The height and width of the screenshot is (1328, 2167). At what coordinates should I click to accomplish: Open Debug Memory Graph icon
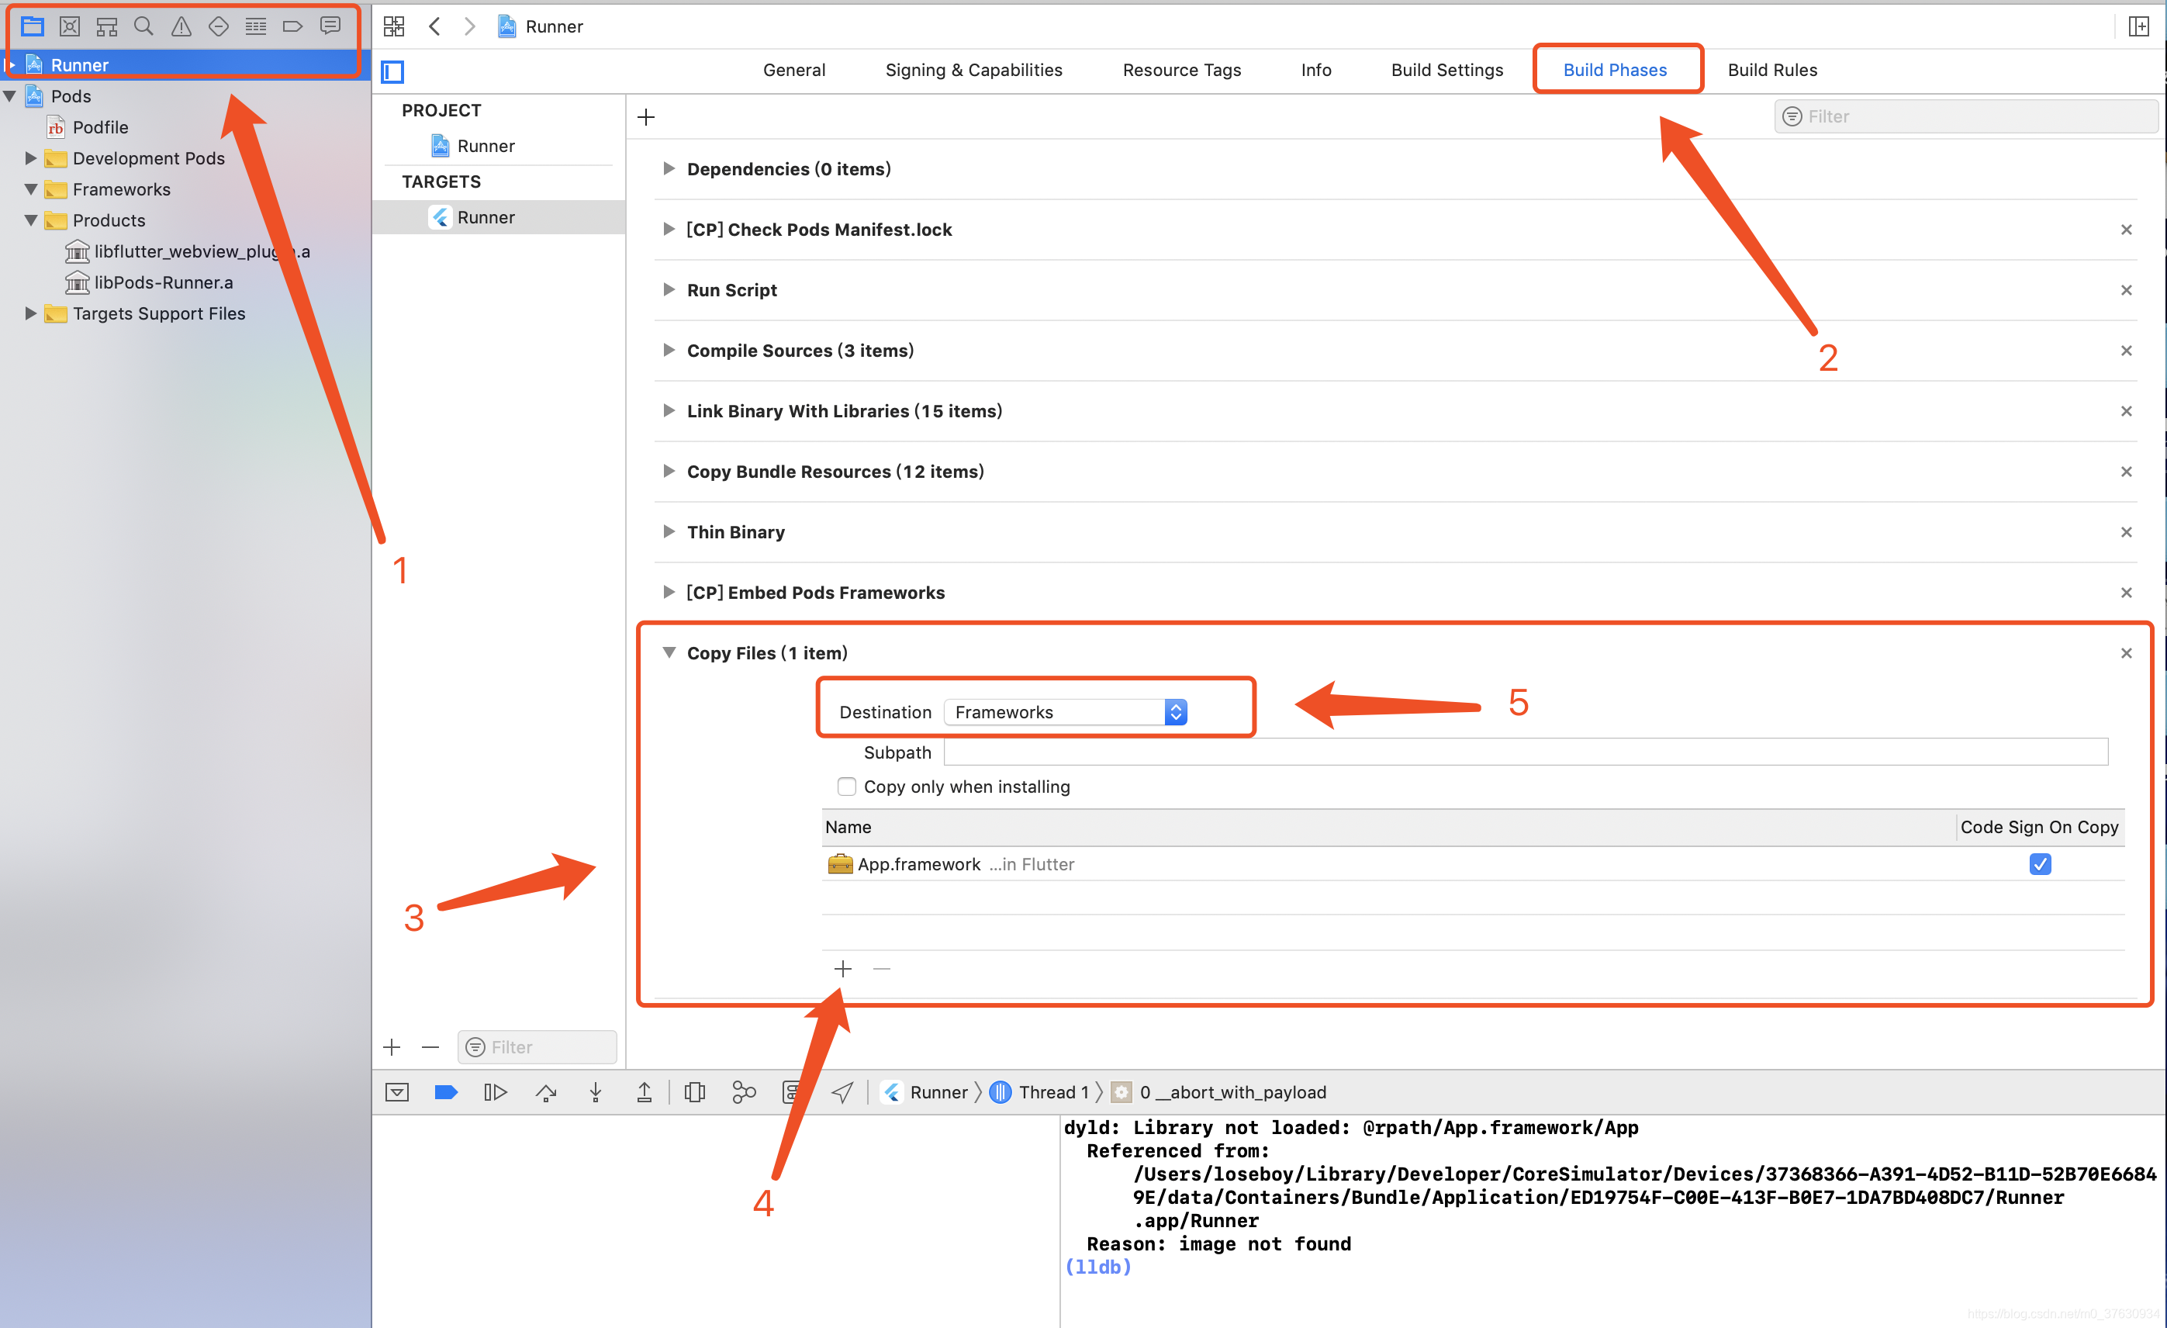click(x=743, y=1092)
